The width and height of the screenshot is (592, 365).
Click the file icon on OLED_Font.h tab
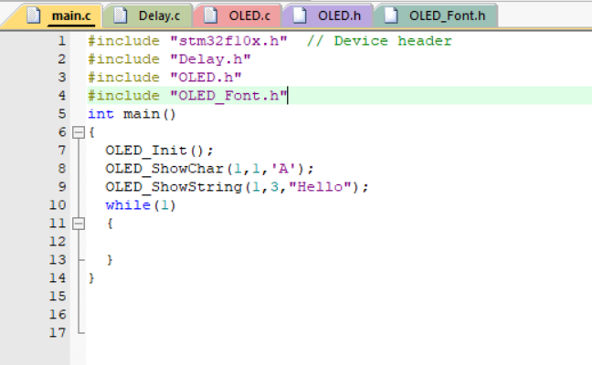(x=391, y=16)
